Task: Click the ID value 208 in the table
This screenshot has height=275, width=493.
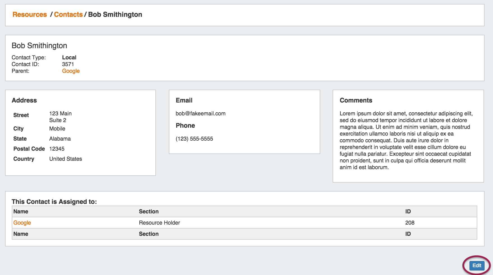Action: pyautogui.click(x=410, y=223)
